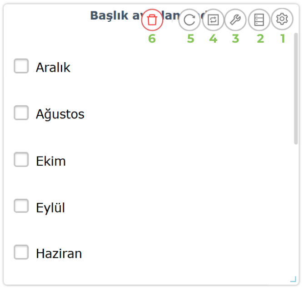
Task: Click the Haziran label text
Action: pyautogui.click(x=59, y=254)
